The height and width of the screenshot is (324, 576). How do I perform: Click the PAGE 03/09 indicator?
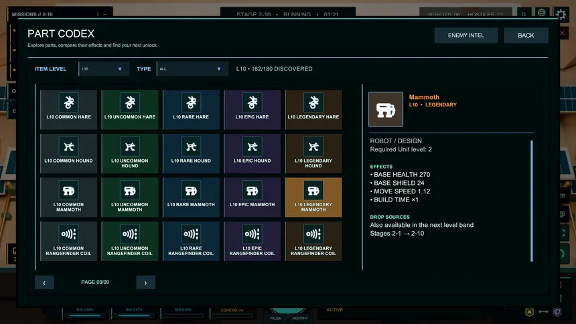click(95, 282)
